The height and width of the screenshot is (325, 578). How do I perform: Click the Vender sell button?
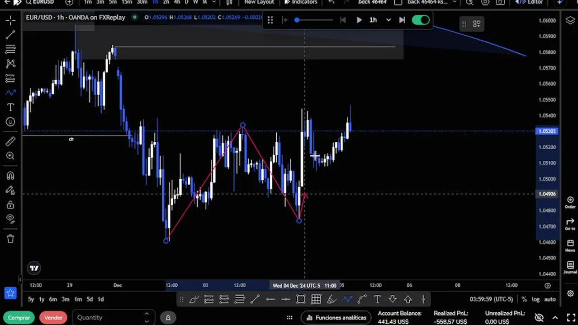pyautogui.click(x=53, y=318)
